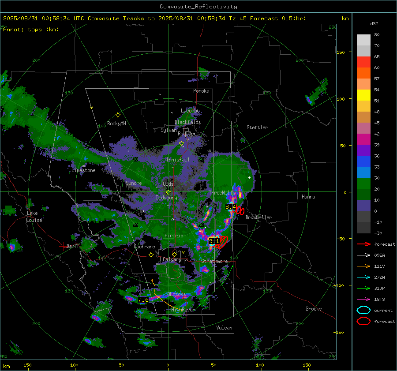Click the ThreeHills city label

[222, 193]
